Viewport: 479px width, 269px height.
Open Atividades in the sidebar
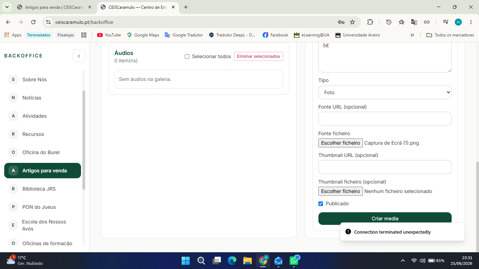click(x=42, y=116)
